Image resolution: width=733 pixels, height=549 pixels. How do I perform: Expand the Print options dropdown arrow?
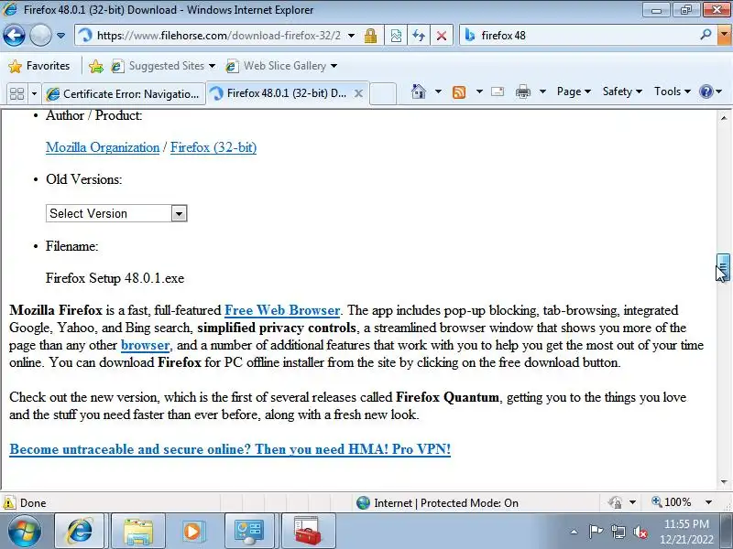pyautogui.click(x=542, y=91)
